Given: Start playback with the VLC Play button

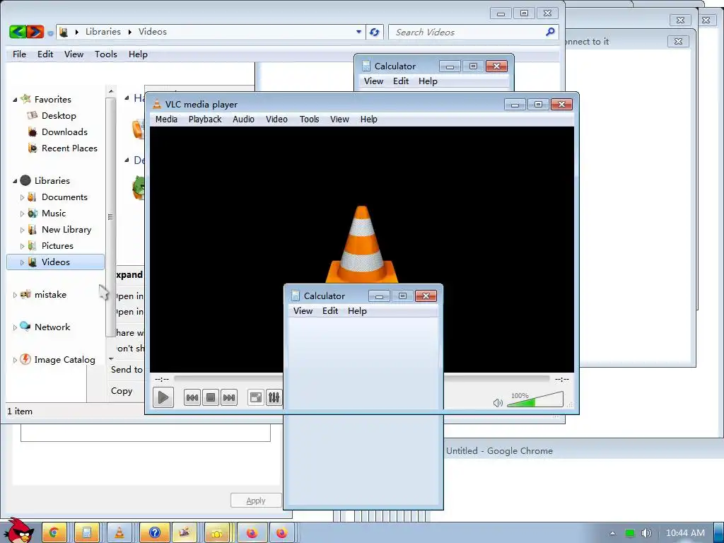Looking at the screenshot, I should point(163,397).
